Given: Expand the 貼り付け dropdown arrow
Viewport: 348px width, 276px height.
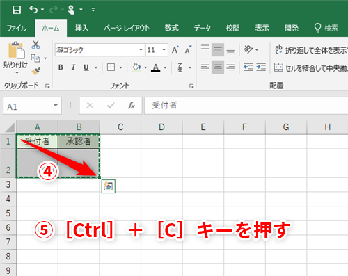Looking at the screenshot, I should point(17,73).
